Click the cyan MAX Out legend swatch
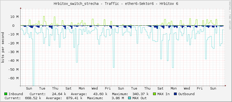This screenshot has height=102, width=232. [x=130, y=98]
